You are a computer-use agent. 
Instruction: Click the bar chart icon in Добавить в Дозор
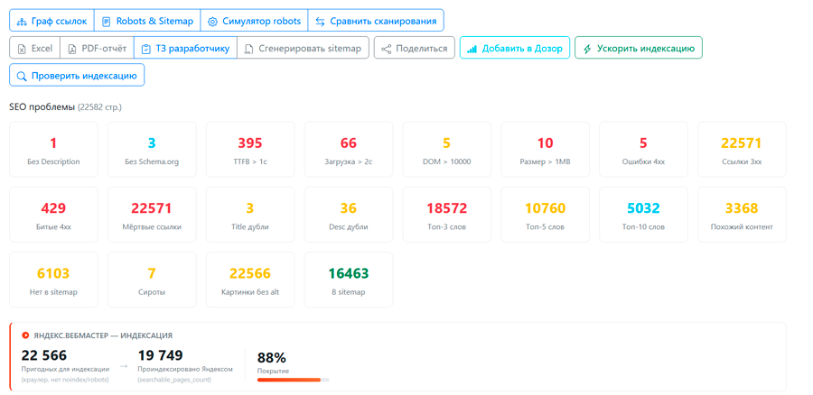click(x=472, y=50)
